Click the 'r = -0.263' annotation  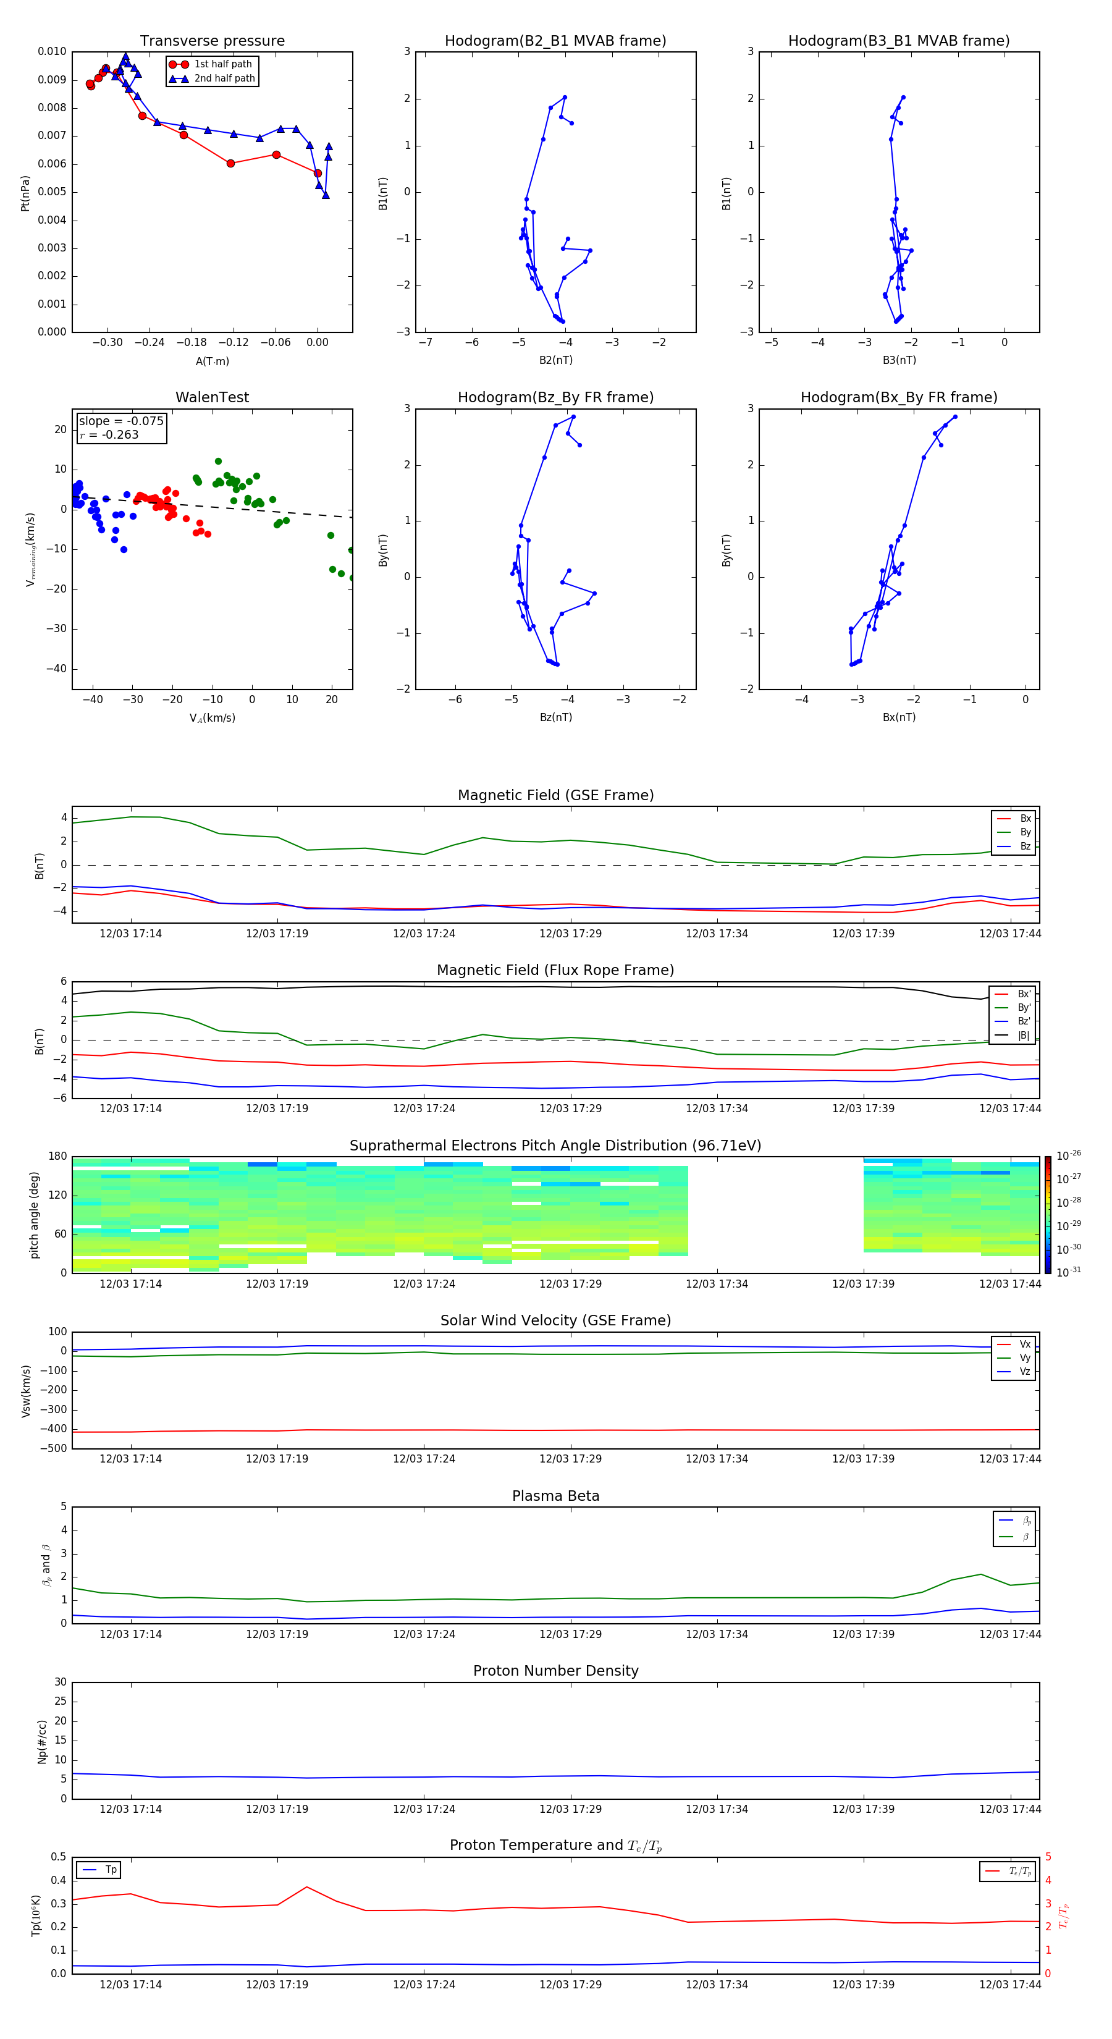click(109, 434)
